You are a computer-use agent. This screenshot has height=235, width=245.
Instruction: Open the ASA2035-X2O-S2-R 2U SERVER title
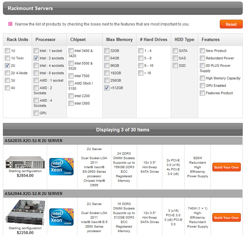point(34,141)
